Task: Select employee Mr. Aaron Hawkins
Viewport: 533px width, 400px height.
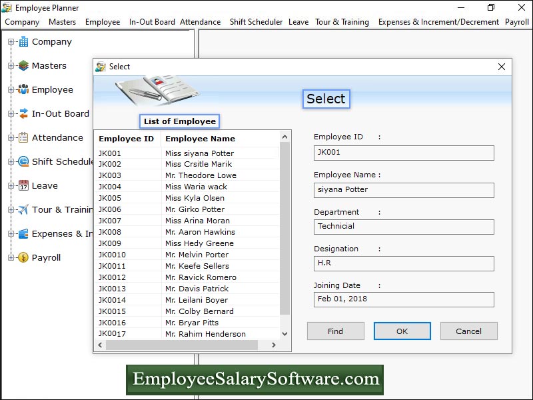Action: (x=187, y=232)
